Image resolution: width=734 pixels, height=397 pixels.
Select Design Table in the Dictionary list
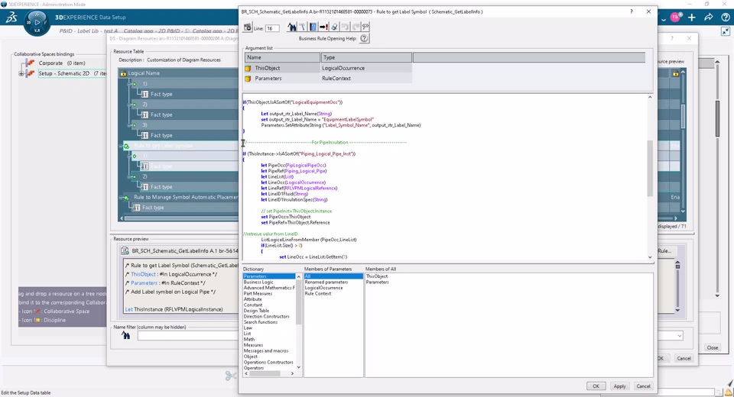click(256, 311)
